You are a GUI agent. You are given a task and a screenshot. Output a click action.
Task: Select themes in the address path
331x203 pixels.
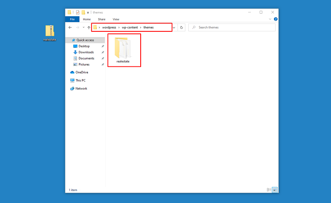point(149,27)
